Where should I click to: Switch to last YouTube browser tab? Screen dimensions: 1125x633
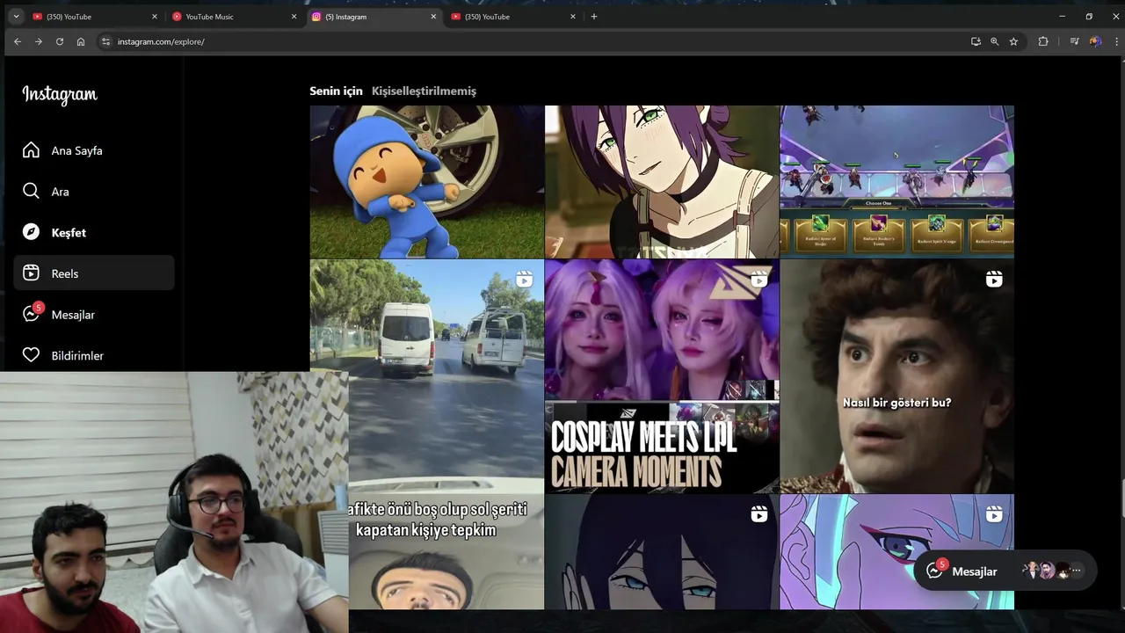pos(514,17)
